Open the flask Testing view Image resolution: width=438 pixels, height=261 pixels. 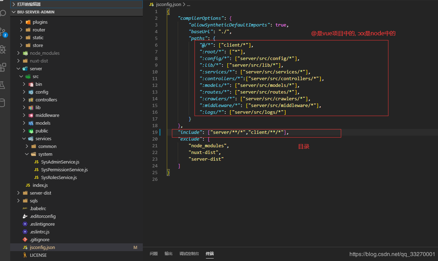click(2, 85)
